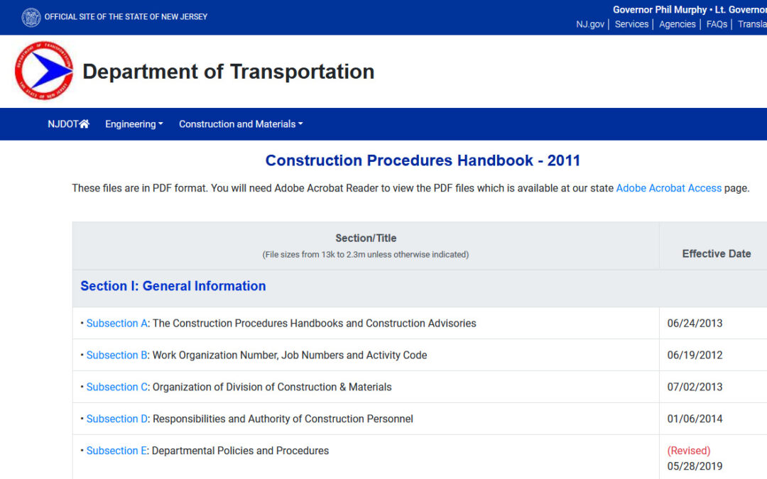The image size is (767, 479).
Task: Click the Section/Title column header
Action: coord(366,238)
